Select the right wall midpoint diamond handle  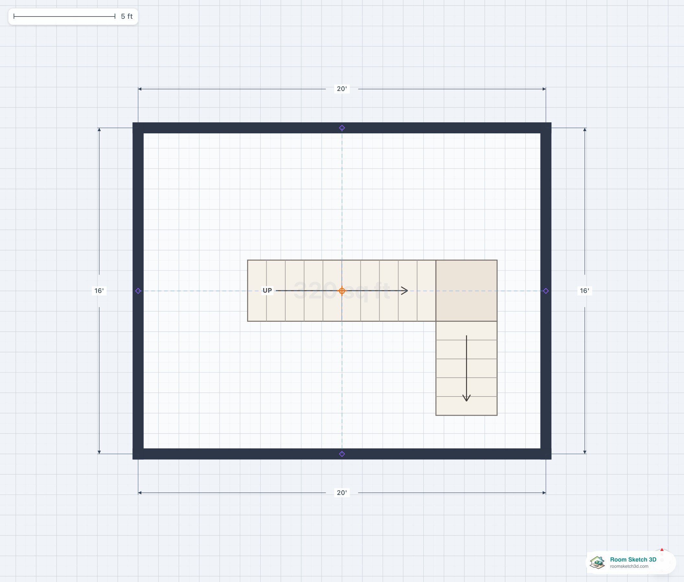pos(546,291)
